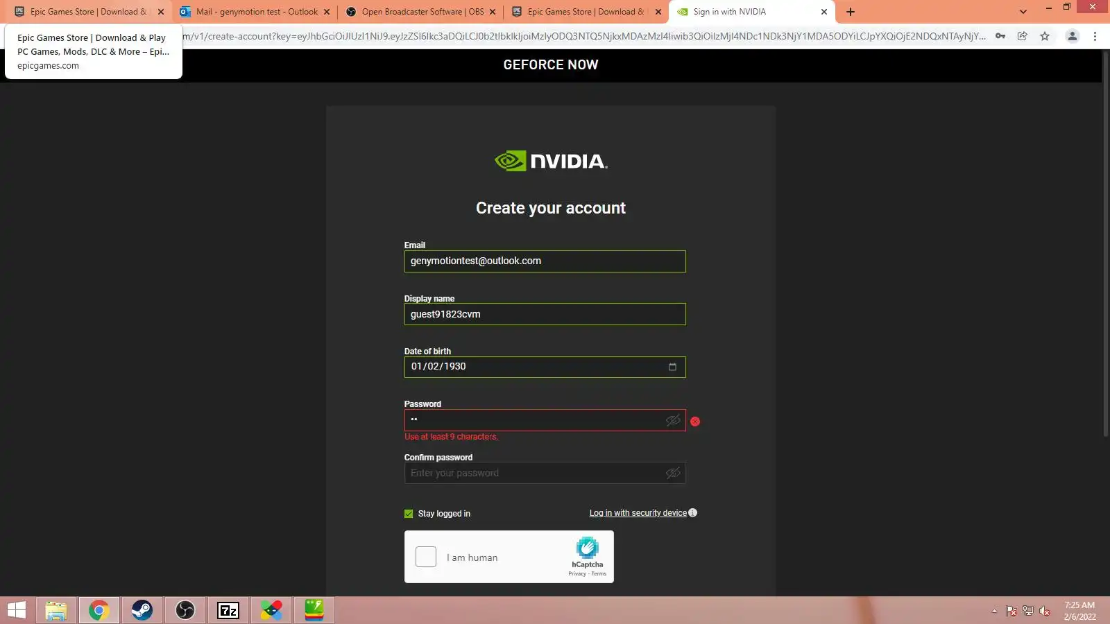Open the saved passwords key icon
The width and height of the screenshot is (1110, 624).
coord(1000,36)
